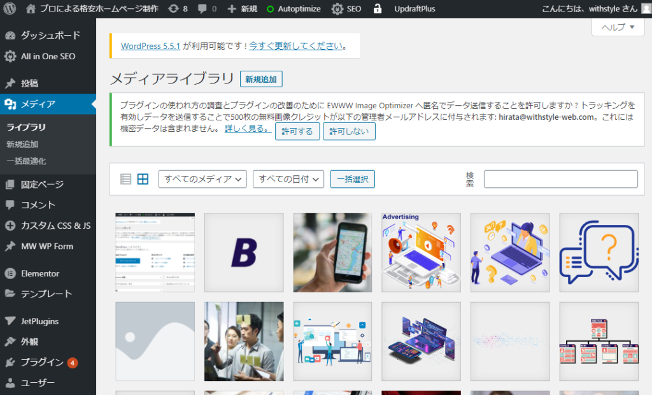Open the すべてのメディア filter dropdown

click(202, 179)
